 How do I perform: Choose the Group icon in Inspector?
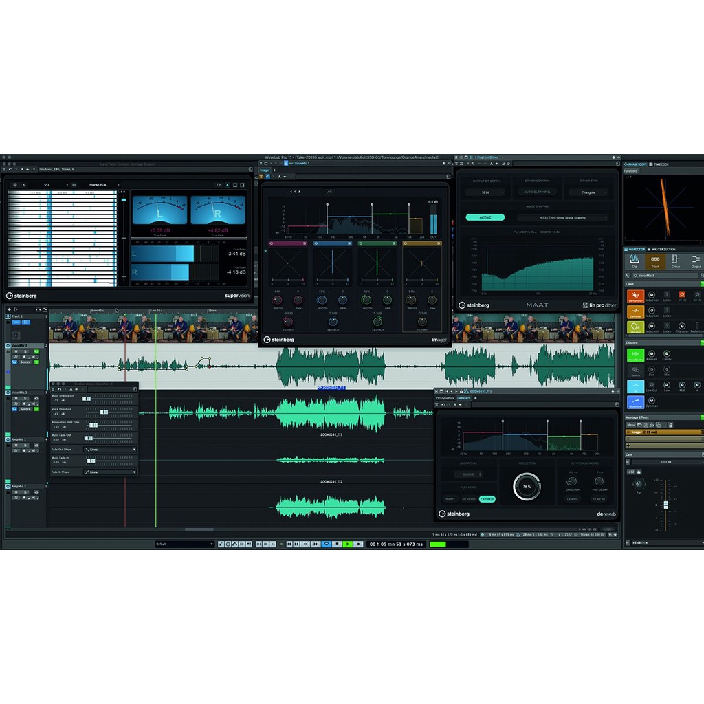675,260
